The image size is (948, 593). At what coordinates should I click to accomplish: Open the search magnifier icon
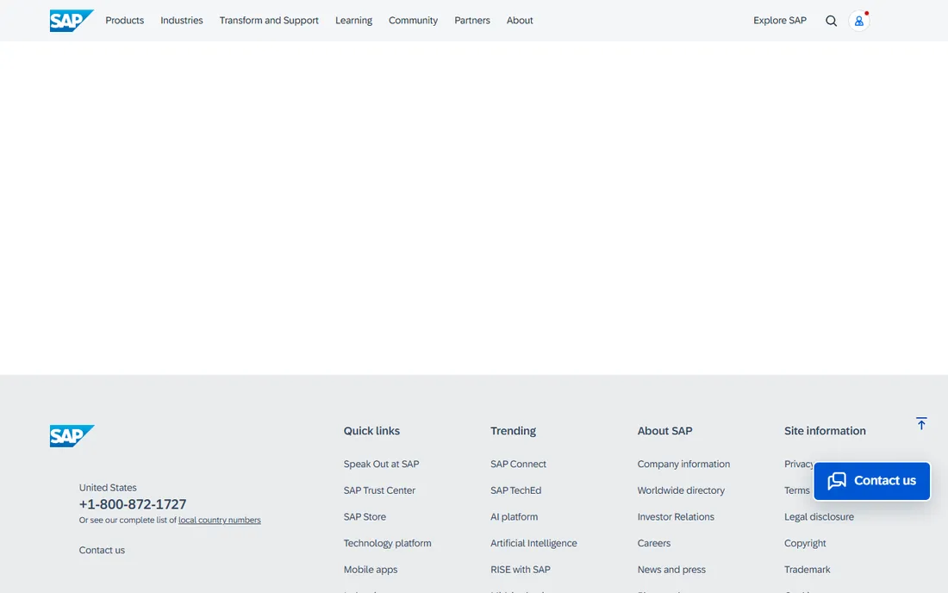pos(832,22)
